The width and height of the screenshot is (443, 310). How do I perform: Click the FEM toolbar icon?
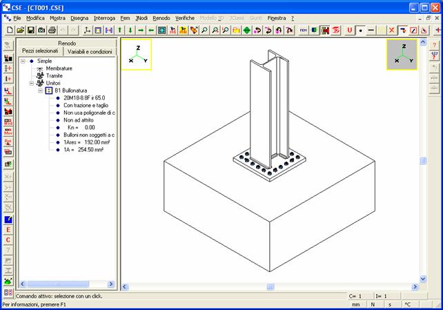click(x=304, y=30)
